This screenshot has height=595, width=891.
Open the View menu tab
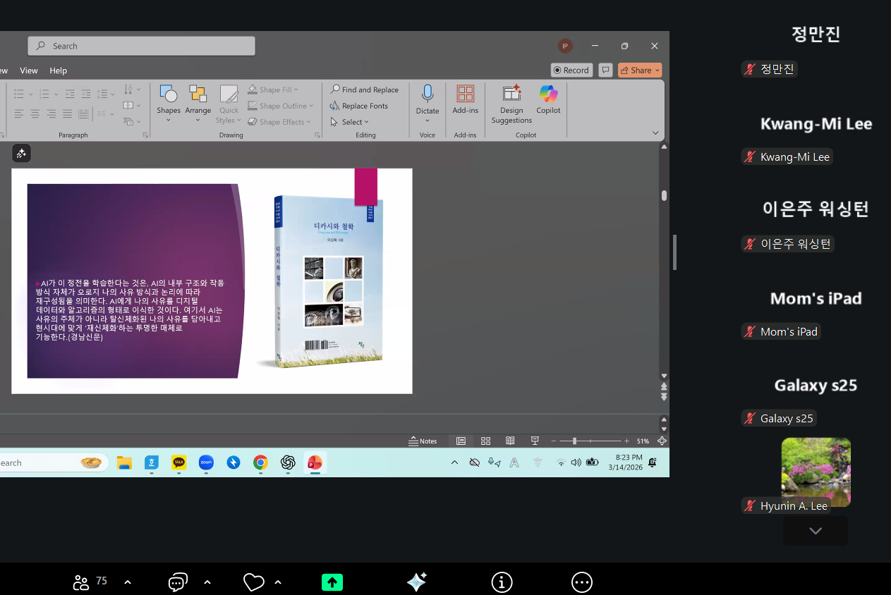tap(29, 70)
